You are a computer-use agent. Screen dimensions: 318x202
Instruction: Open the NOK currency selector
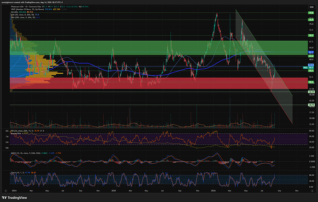(311, 7)
